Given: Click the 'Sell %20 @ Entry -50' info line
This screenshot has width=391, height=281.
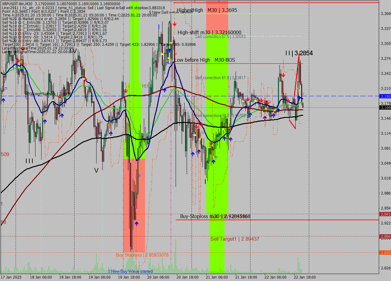Looking at the screenshot, I should point(52,37).
